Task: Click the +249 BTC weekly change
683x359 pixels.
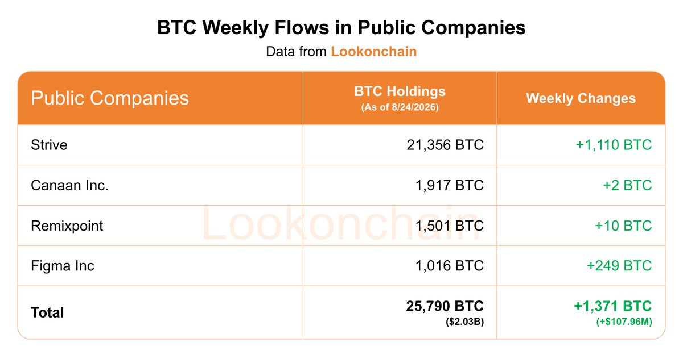Action: (x=619, y=266)
